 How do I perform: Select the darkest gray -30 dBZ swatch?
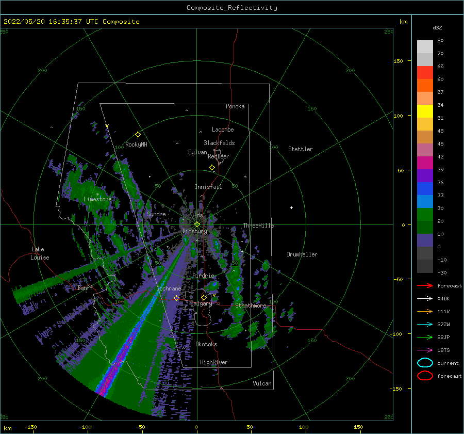[425, 266]
